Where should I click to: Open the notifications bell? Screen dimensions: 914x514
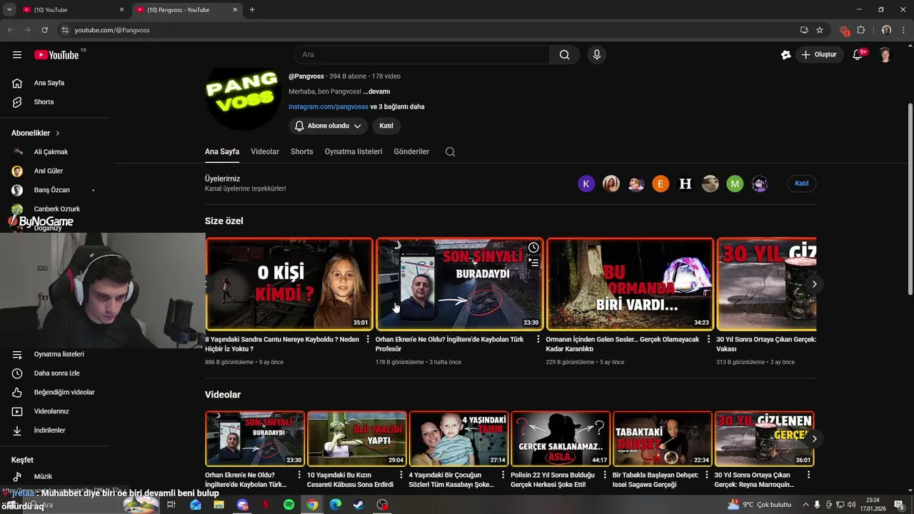(x=858, y=55)
